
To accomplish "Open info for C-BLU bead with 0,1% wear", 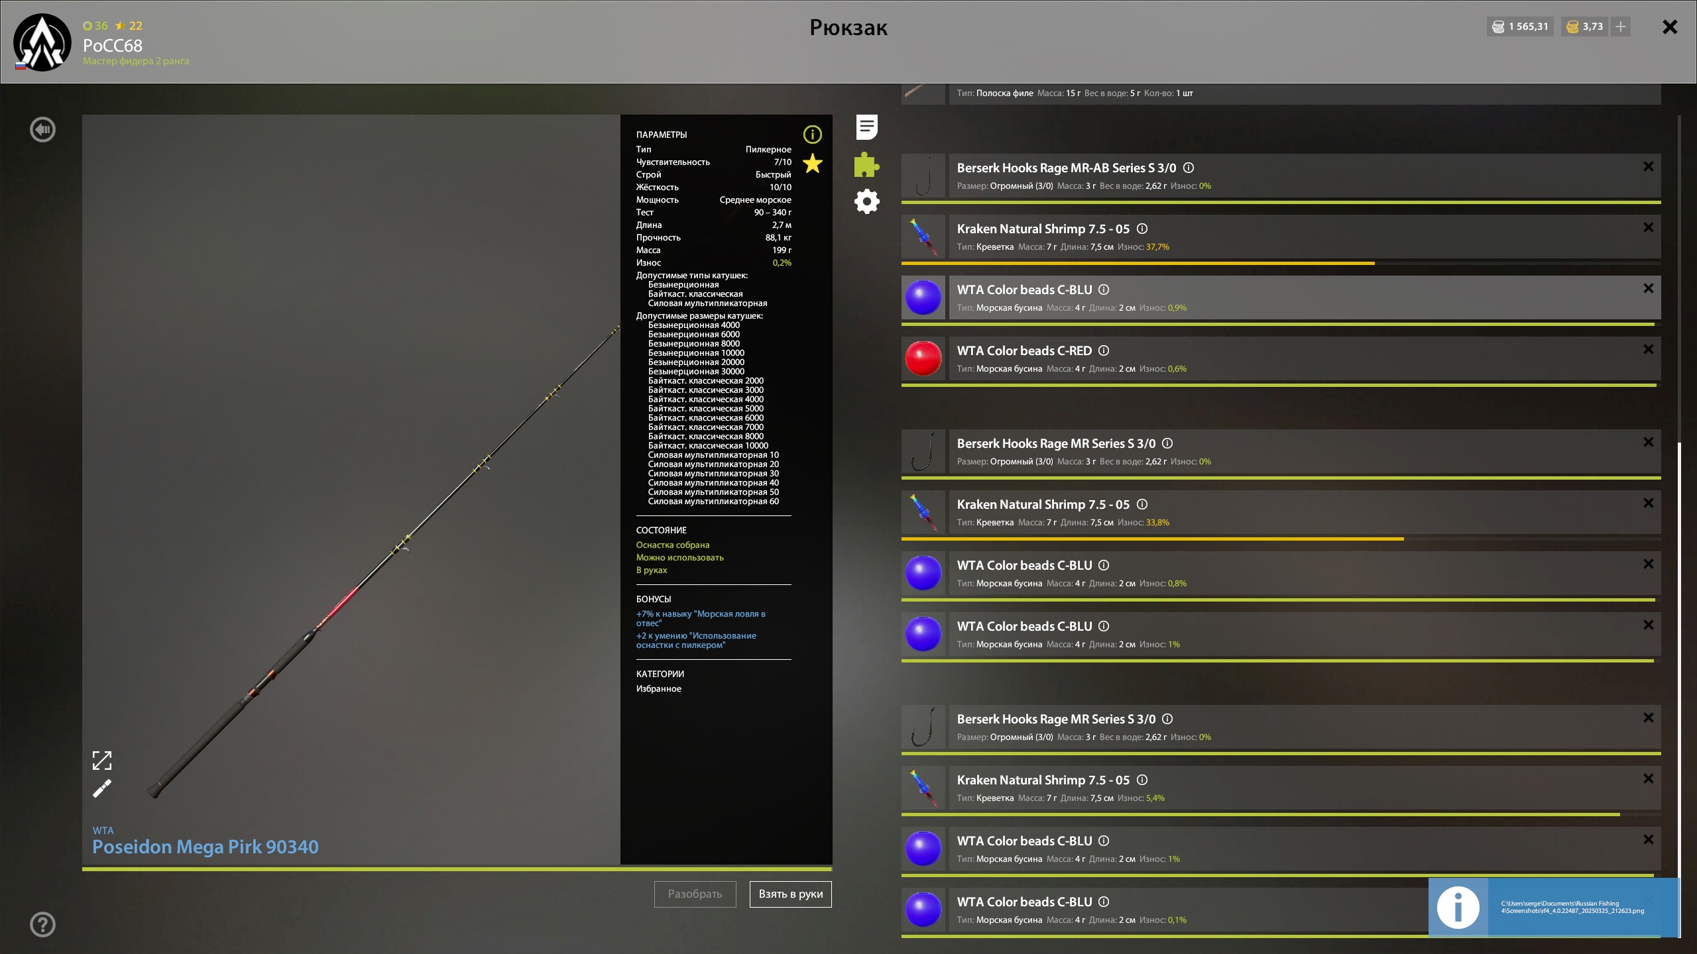I will point(1104,902).
